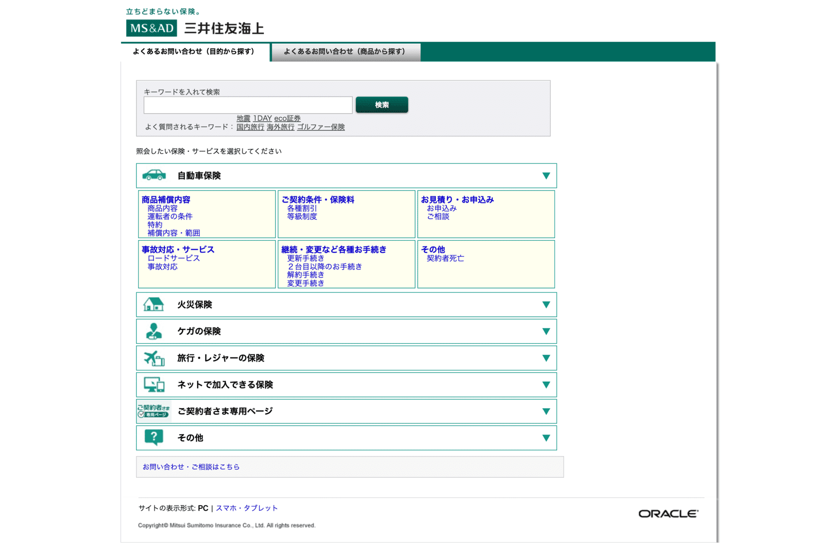
Task: Open the 商品内容 link
Action: [x=162, y=208]
